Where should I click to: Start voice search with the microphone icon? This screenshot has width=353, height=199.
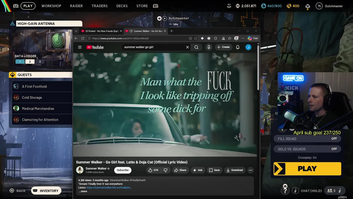coord(209,47)
